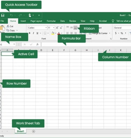Click the Top Align icon

[67, 27]
